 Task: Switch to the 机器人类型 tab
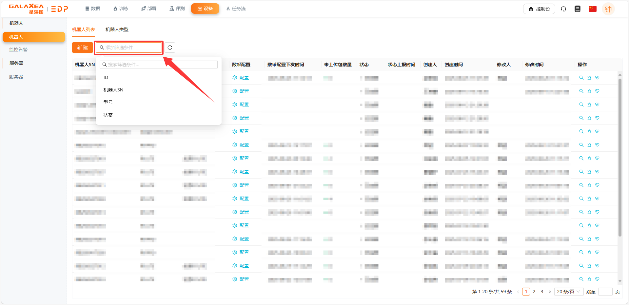117,29
